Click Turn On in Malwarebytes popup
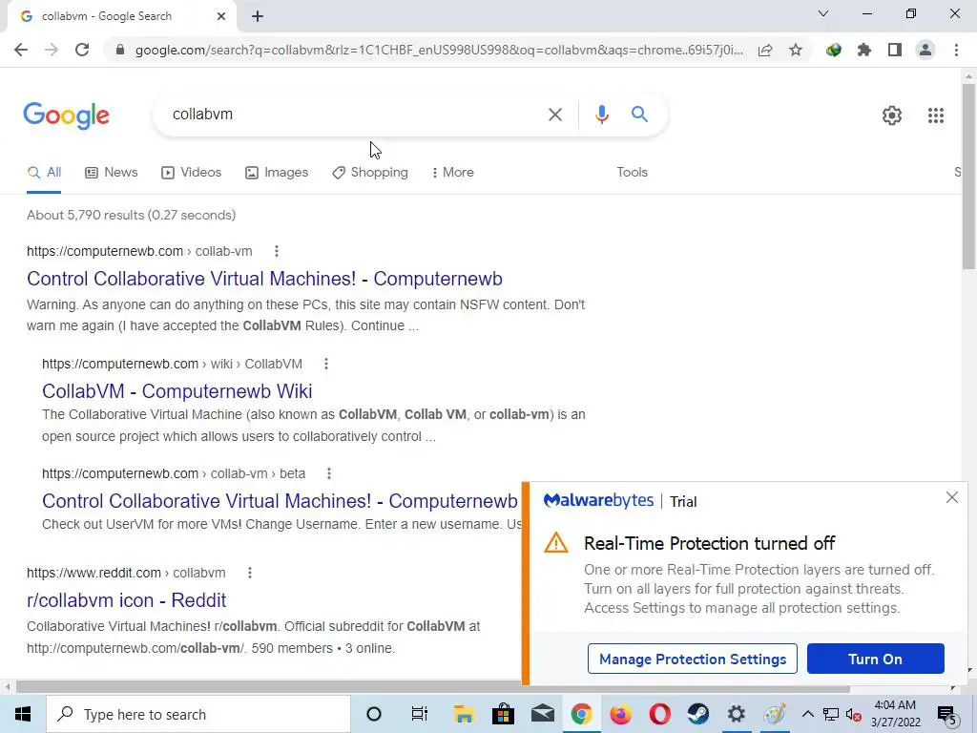Image resolution: width=977 pixels, height=733 pixels. click(875, 659)
